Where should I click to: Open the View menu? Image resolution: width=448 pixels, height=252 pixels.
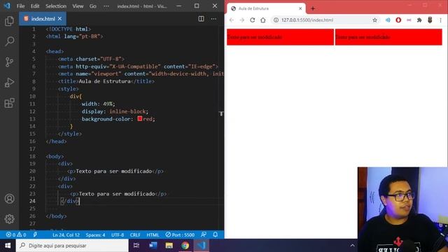78,6
